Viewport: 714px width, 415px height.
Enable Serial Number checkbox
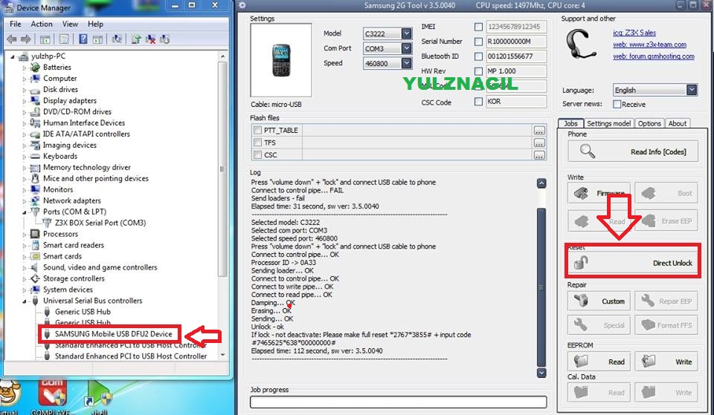478,42
